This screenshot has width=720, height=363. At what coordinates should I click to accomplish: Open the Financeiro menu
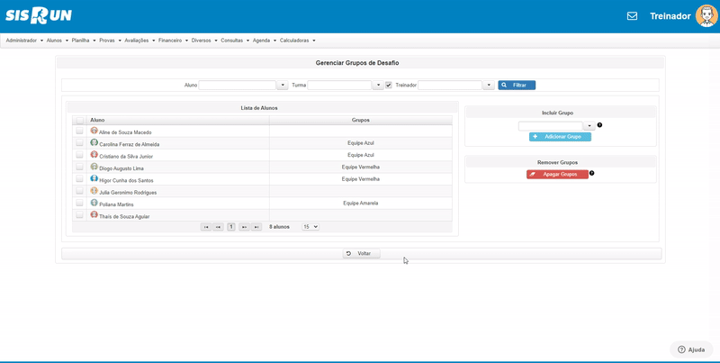(x=172, y=41)
